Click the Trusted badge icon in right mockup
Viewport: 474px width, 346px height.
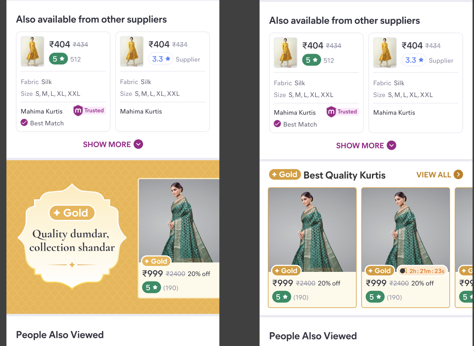[x=331, y=112]
